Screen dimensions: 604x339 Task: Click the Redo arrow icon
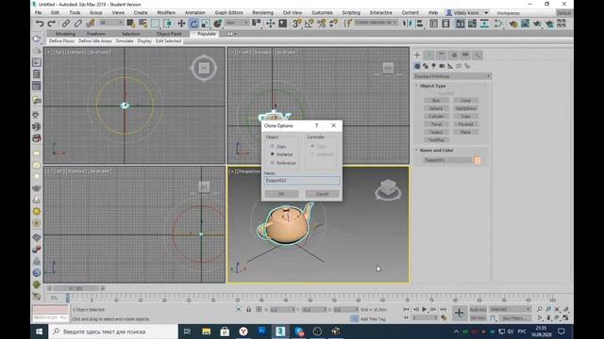coord(51,24)
